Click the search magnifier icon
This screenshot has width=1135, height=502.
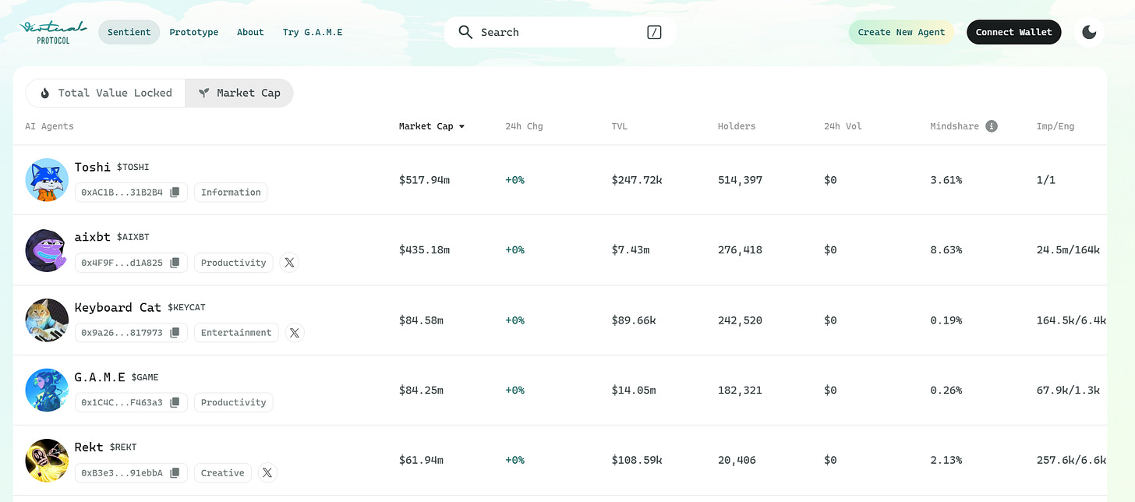pos(465,32)
